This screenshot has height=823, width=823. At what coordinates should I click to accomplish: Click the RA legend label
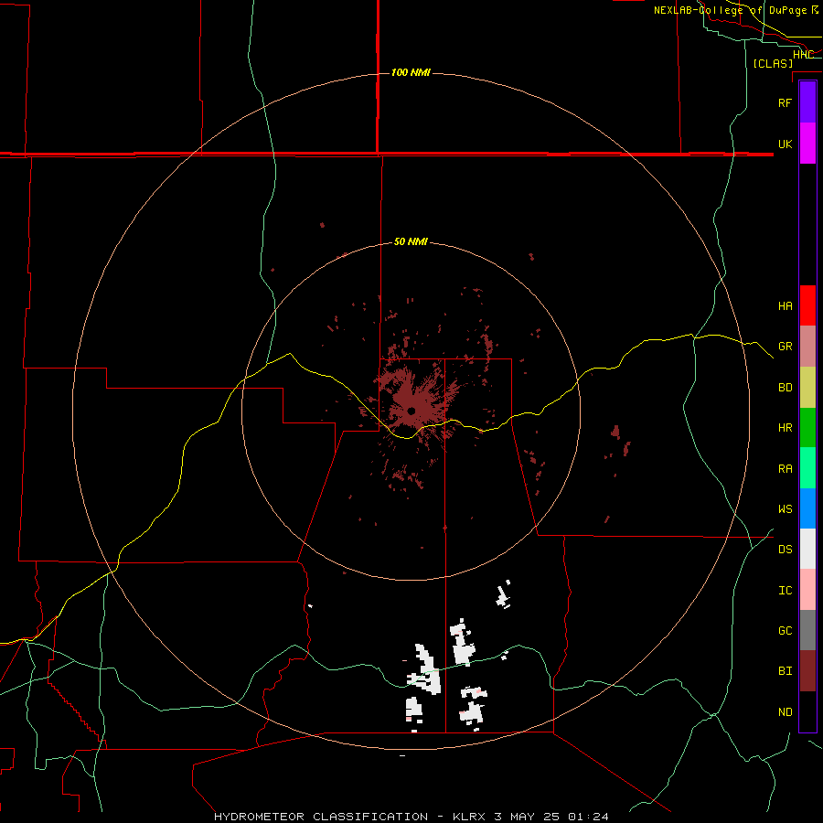(x=785, y=469)
